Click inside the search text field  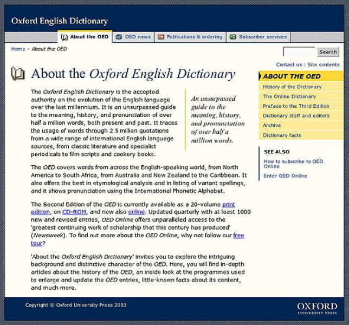tap(299, 52)
